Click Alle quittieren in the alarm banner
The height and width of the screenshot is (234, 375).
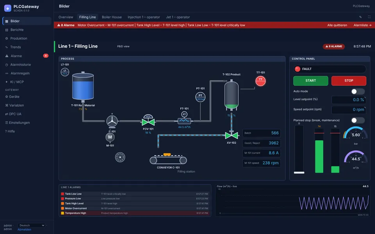[x=337, y=25]
